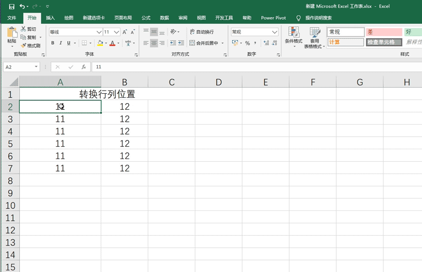Open the font name 等线 dropdown
Image resolution: width=422 pixels, height=272 pixels.
point(99,32)
